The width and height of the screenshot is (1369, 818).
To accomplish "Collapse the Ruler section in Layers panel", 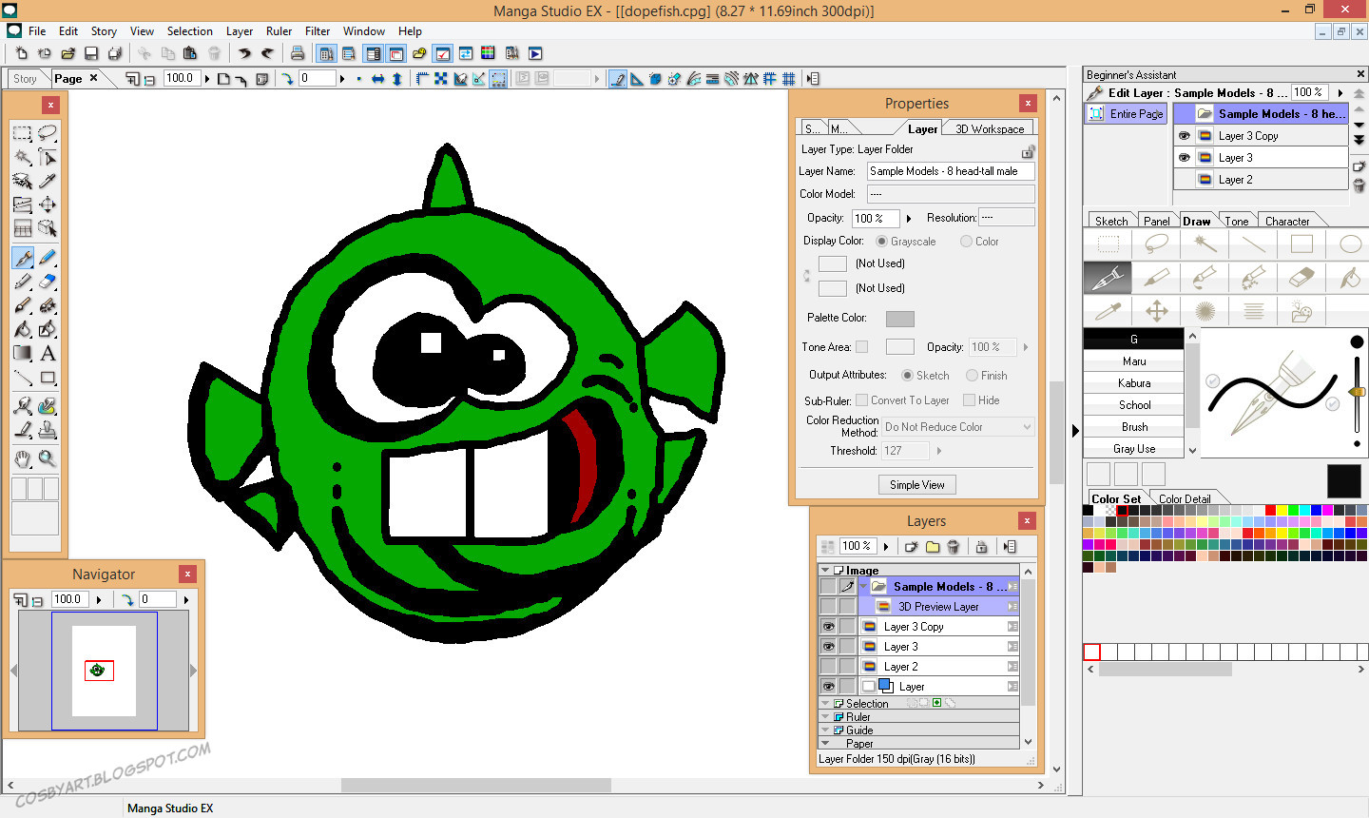I will 825,717.
